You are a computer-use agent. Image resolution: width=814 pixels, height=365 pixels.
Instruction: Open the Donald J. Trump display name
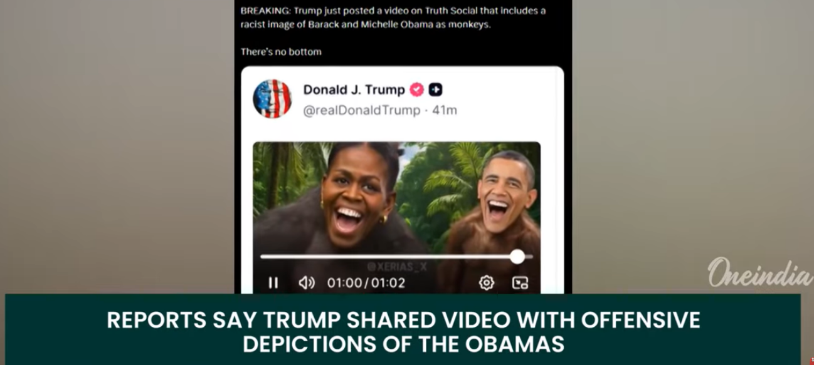[x=354, y=90]
